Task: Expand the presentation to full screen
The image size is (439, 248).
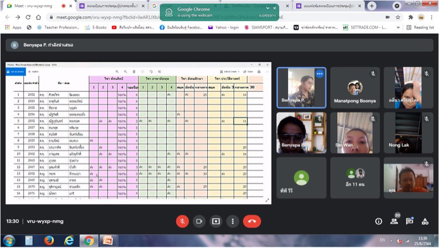Action: (x=268, y=200)
